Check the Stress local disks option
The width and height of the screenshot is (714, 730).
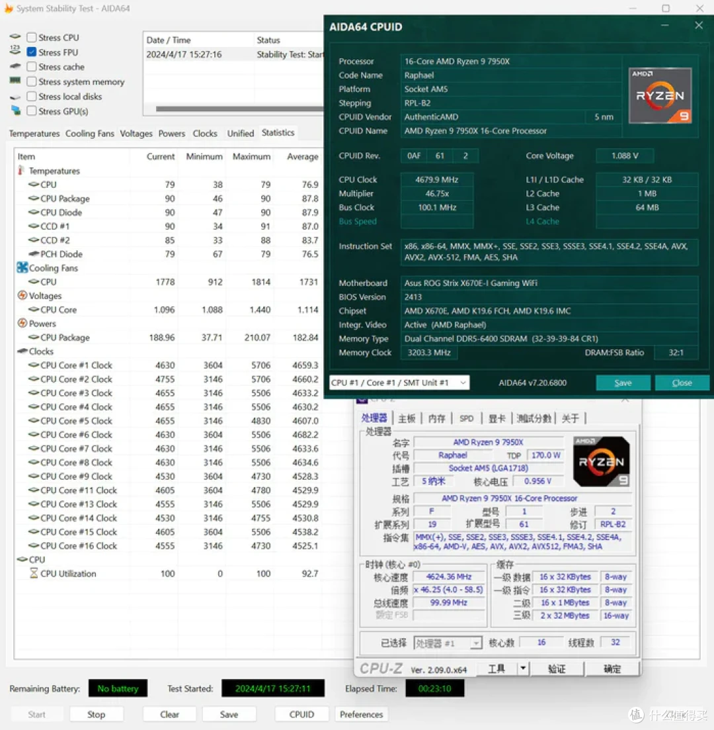tap(32, 97)
